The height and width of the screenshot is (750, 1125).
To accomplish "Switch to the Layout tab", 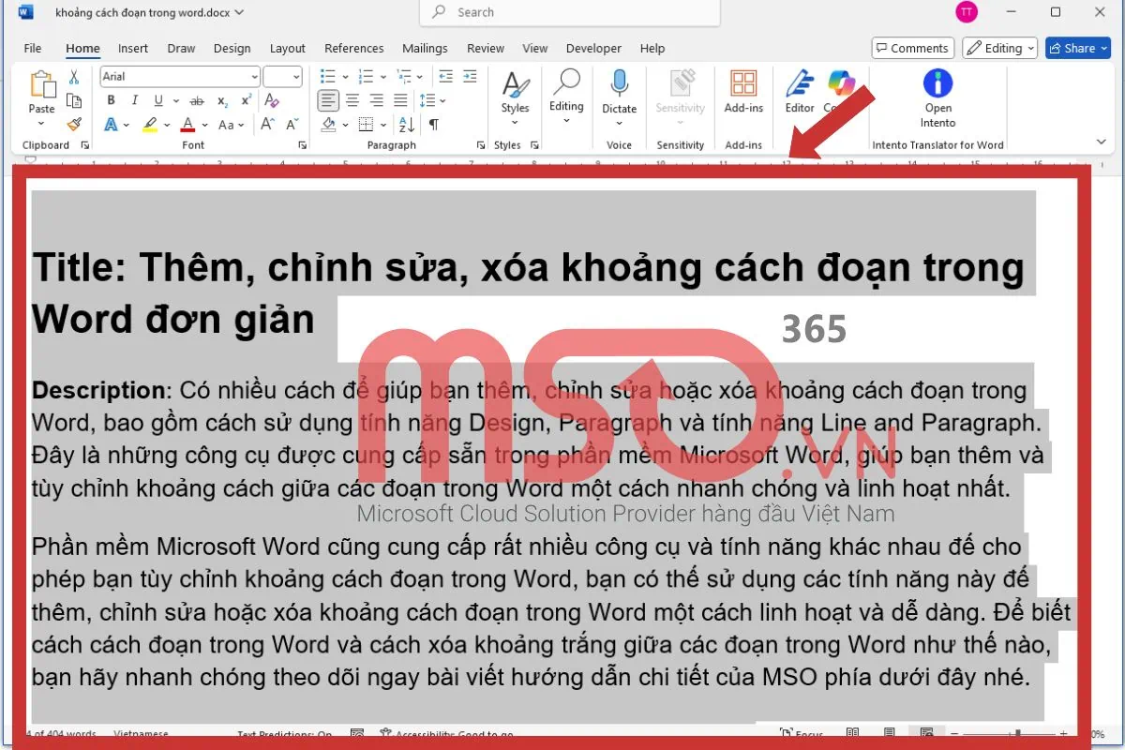I will click(287, 49).
